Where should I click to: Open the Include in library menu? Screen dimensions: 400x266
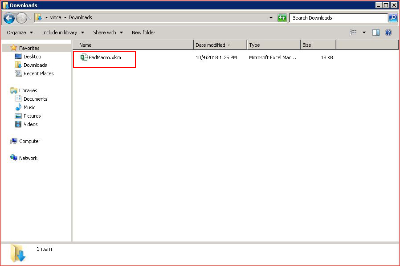click(x=63, y=33)
